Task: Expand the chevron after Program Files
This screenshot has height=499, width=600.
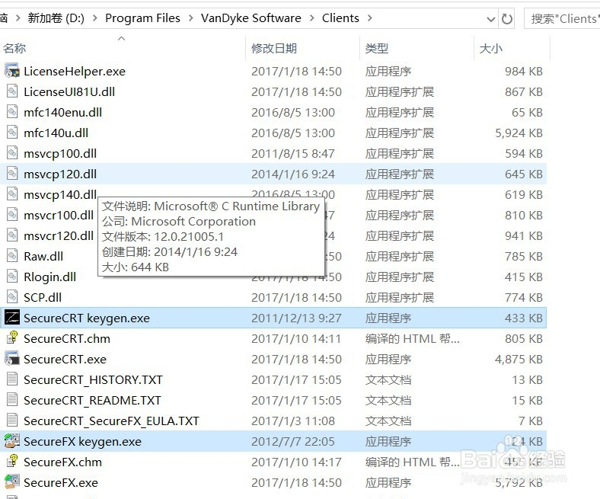Action: 190,18
